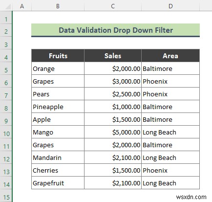Viewport: 212px width, 202px height.
Task: Click the $1,500.00 sales cell for Cherries
Action: click(113, 170)
